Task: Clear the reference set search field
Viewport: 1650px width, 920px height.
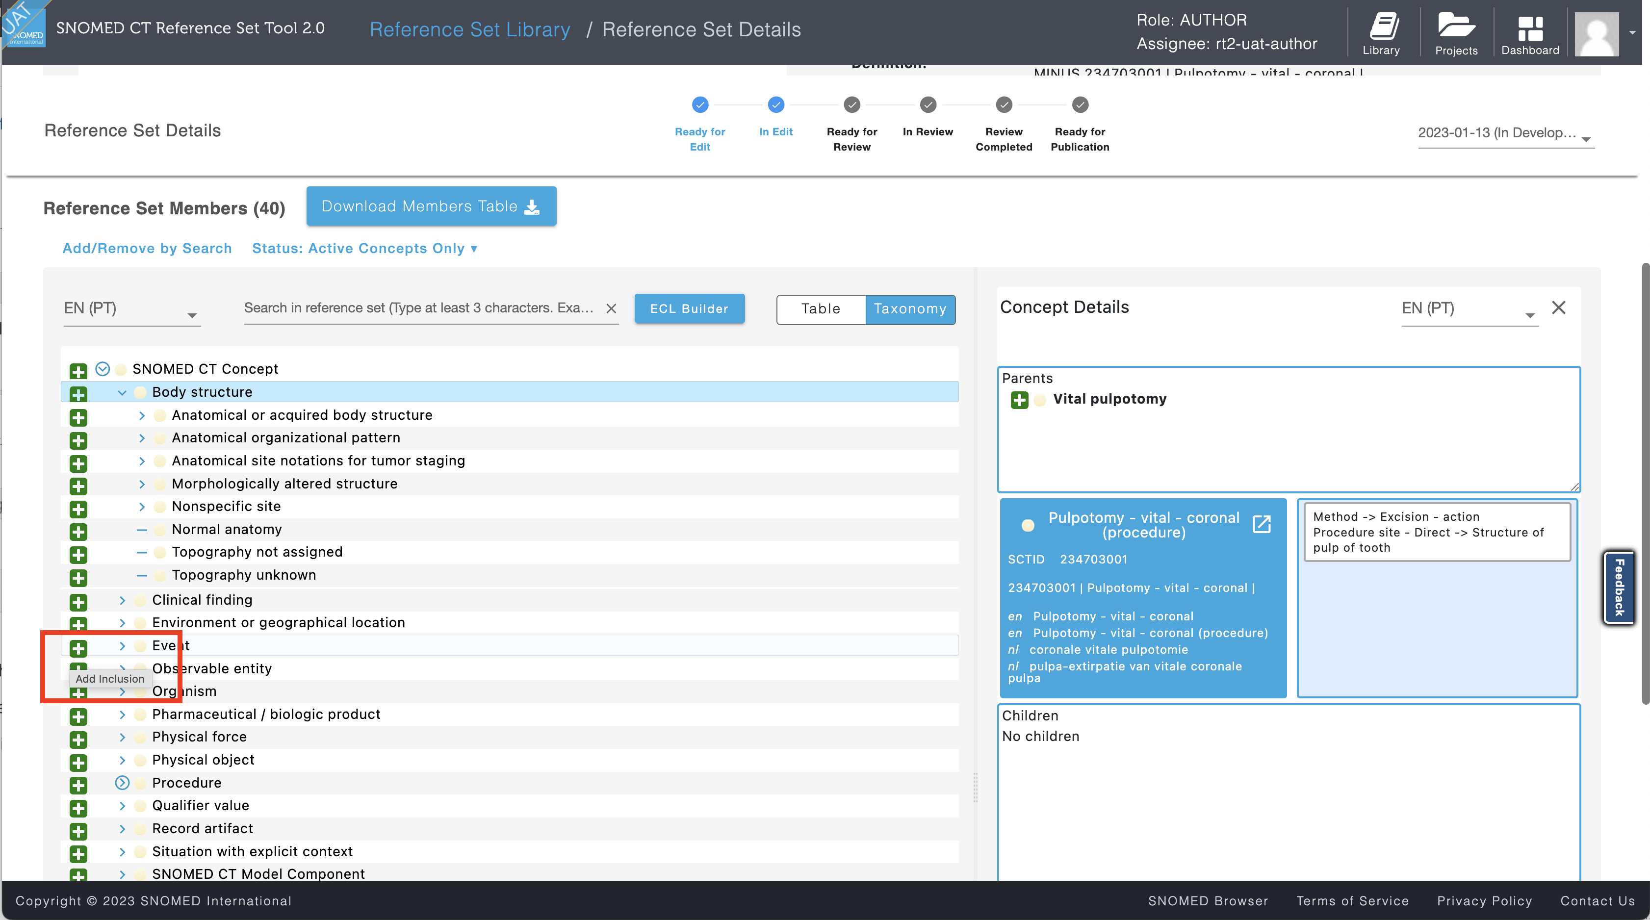Action: (x=611, y=308)
